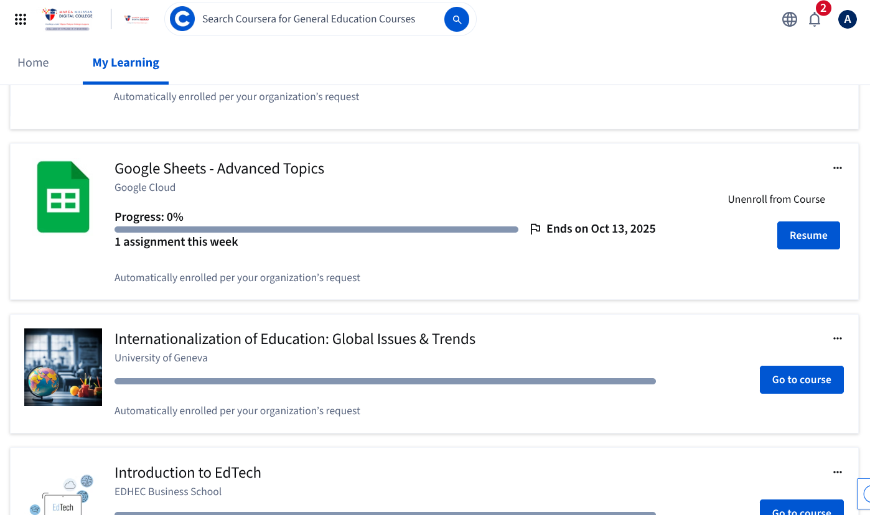This screenshot has height=515, width=870.
Task: Click the Coursera logo in the search bar
Action: (182, 19)
